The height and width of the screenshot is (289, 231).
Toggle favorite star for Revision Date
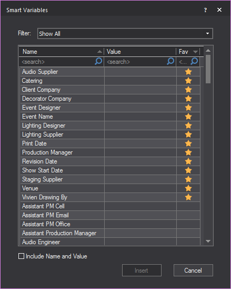pos(188,161)
